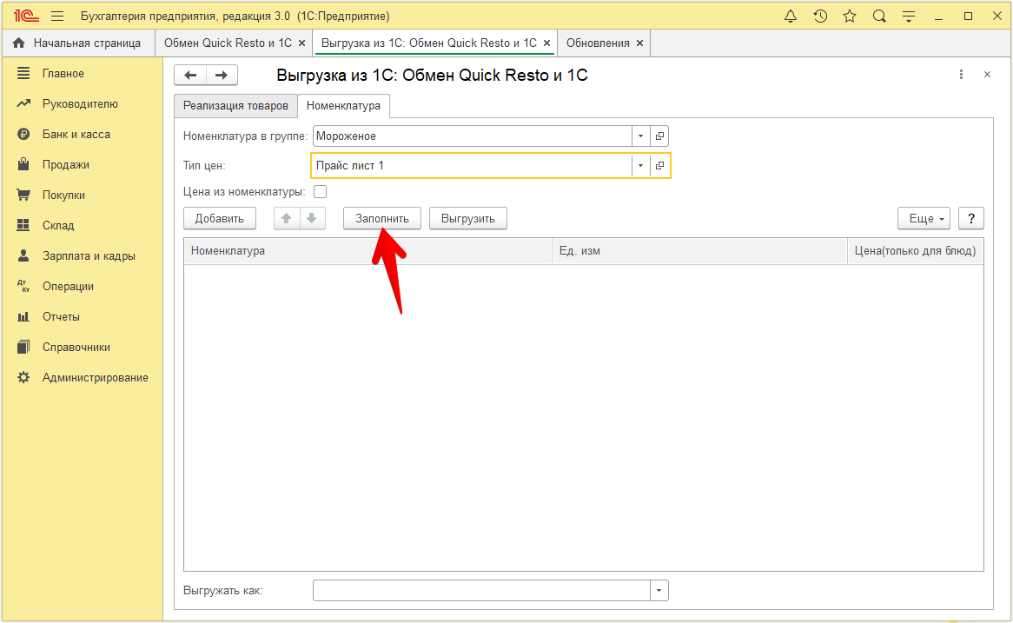This screenshot has height=623, width=1013.
Task: Open the 1C main menu hamburger icon
Action: click(56, 17)
